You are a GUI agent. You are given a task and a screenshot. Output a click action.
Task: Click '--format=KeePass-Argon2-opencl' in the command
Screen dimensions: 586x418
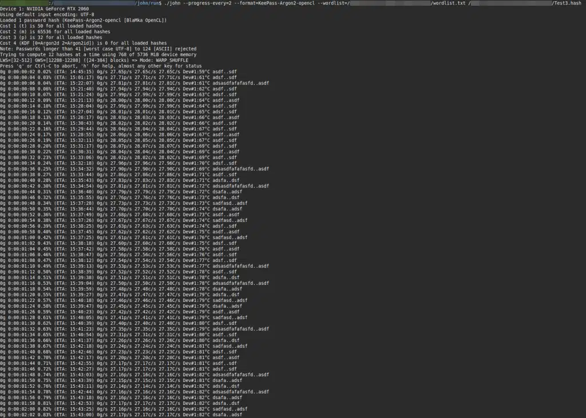point(274,3)
